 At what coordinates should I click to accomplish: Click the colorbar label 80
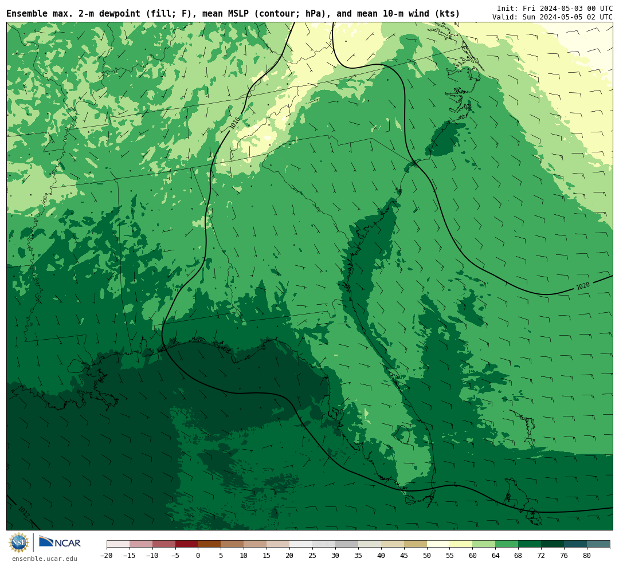587,556
